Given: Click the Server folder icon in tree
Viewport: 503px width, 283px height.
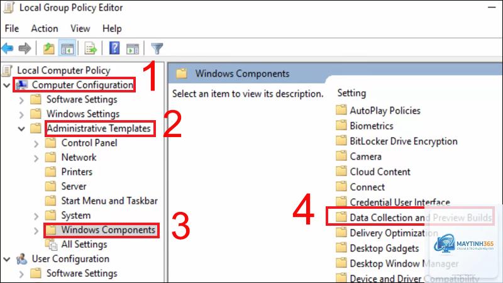Looking at the screenshot, I should click(50, 186).
